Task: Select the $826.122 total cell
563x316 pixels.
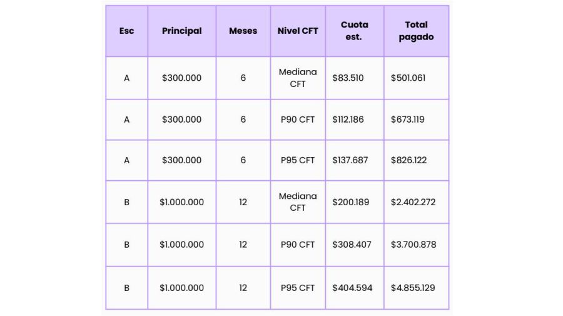Action: [416, 160]
